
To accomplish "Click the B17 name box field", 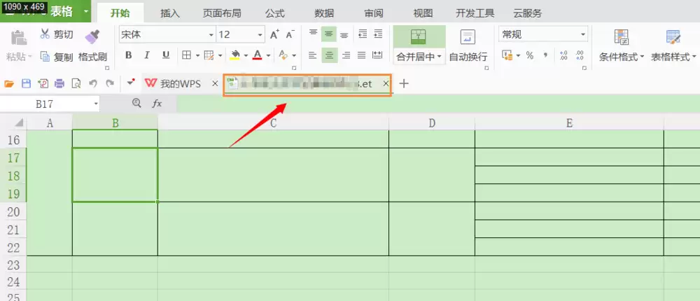I will [50, 104].
